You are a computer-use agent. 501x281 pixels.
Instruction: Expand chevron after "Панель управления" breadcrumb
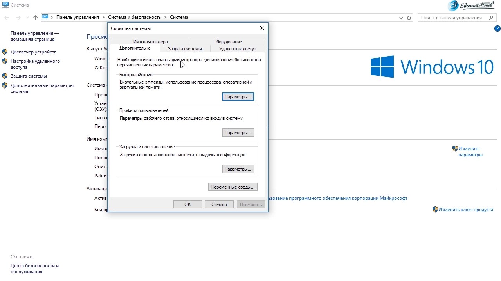104,17
